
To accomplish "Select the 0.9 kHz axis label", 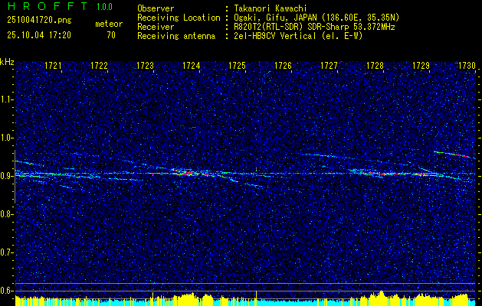I will 6,176.
